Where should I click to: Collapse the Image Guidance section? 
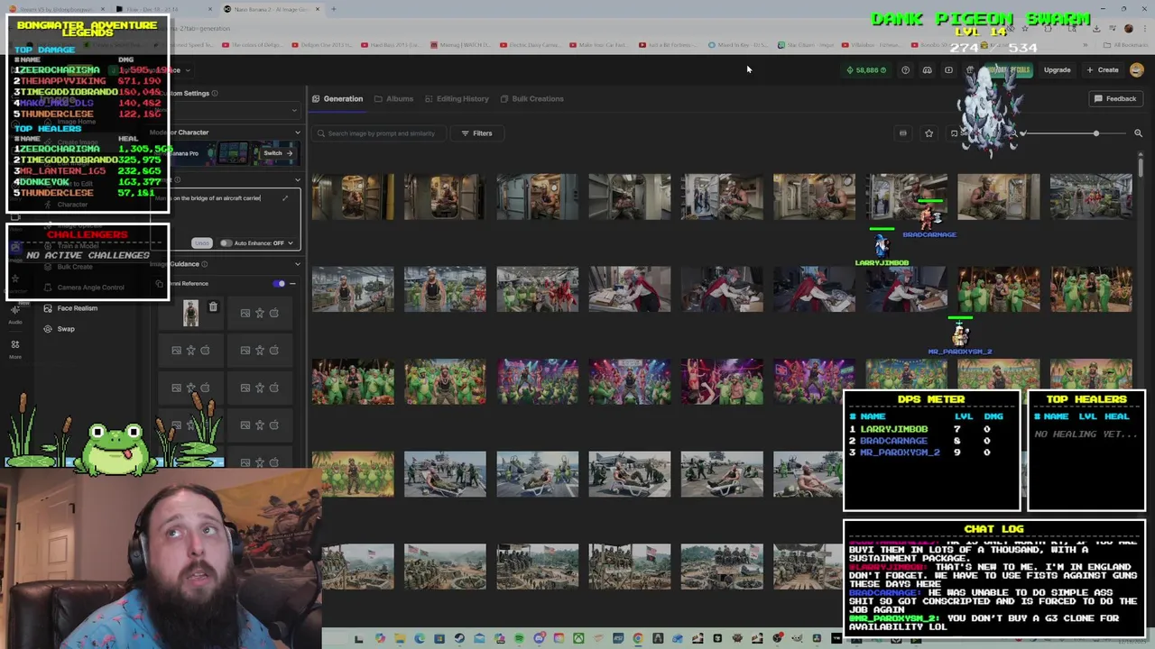pos(297,264)
